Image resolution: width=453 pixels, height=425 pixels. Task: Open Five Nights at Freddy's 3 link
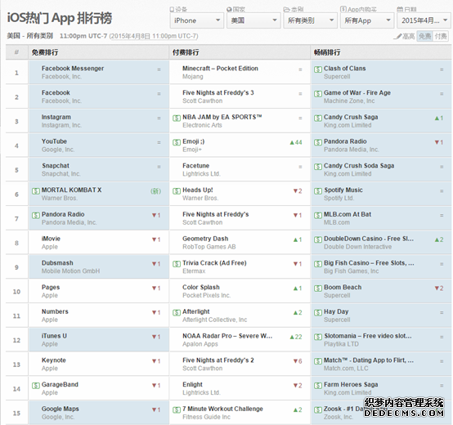pyautogui.click(x=218, y=92)
